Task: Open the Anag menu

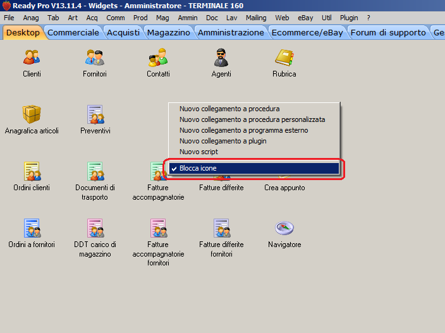Action: pyautogui.click(x=31, y=18)
